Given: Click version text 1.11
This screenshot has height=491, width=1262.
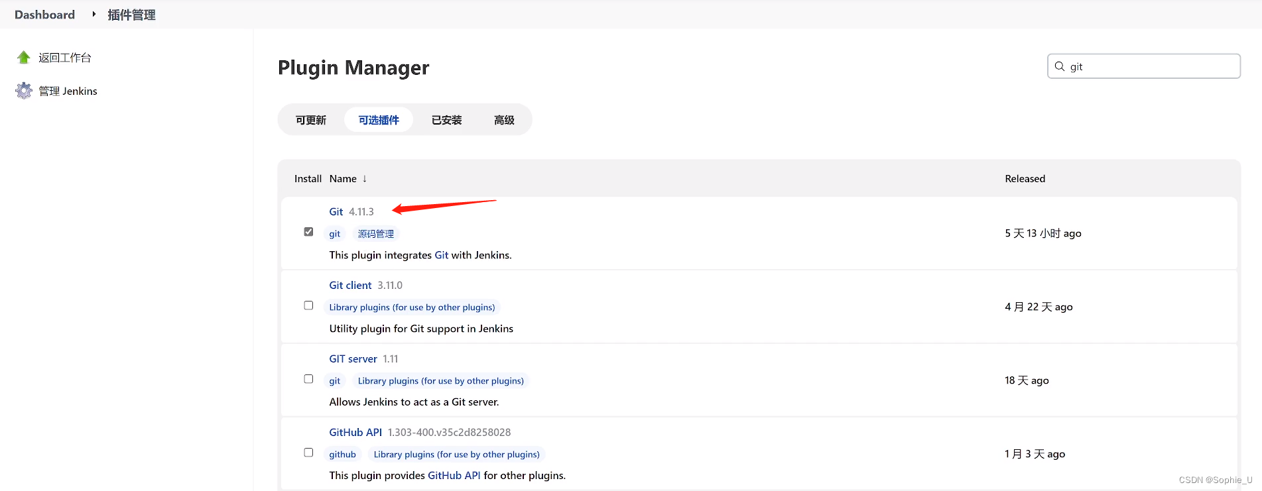Looking at the screenshot, I should pyautogui.click(x=391, y=359).
